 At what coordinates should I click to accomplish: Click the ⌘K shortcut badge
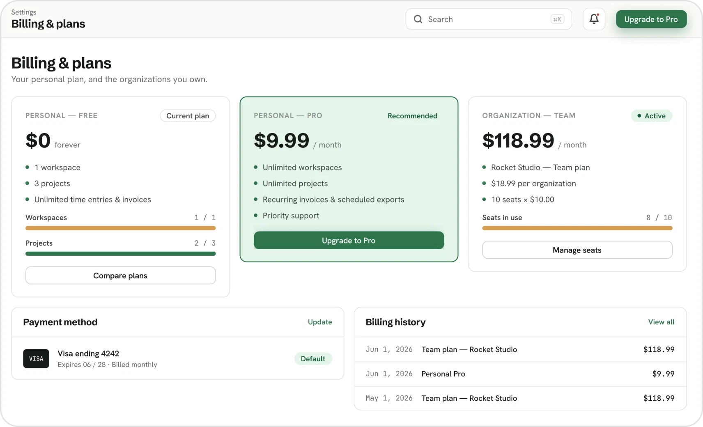(557, 19)
